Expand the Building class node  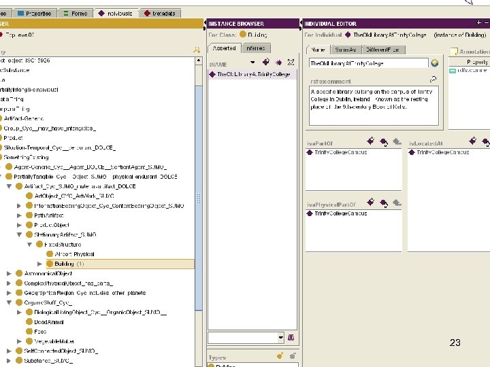tap(39, 264)
